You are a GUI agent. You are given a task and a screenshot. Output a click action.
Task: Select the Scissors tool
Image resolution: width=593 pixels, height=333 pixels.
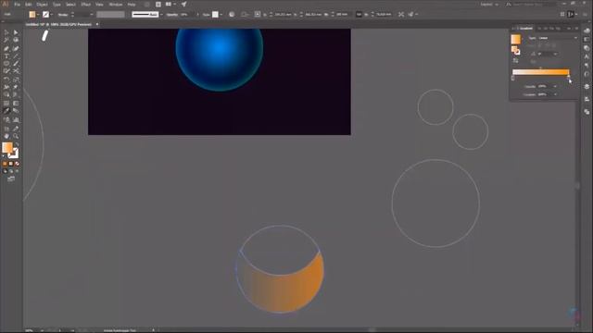point(16,71)
